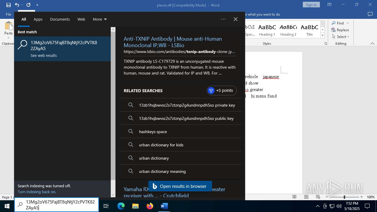Viewport: 377px width, 212px height.
Task: Open the Styles pane dialog launcher
Action: pos(326,44)
